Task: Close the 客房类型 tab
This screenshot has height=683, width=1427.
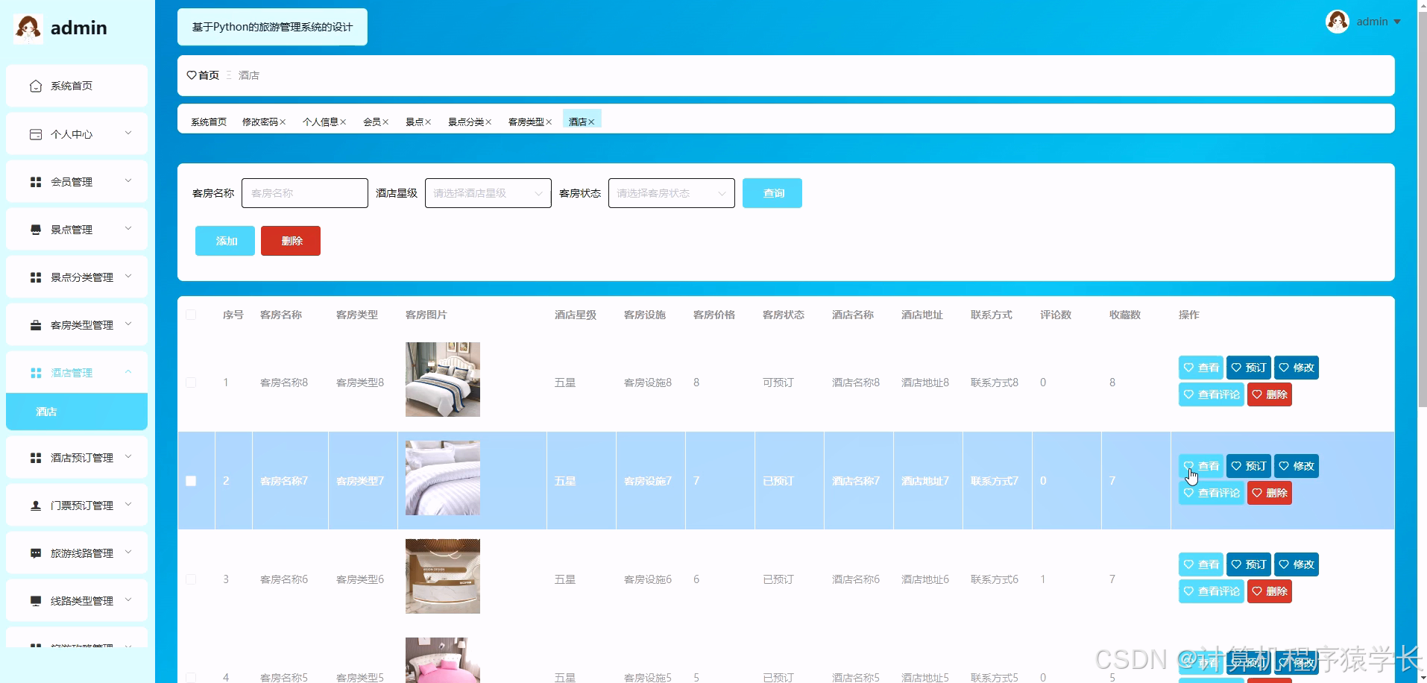Action: [549, 122]
